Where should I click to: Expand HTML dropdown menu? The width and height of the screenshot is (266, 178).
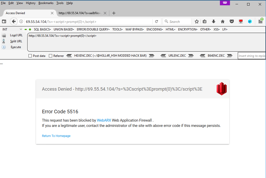coord(171,29)
